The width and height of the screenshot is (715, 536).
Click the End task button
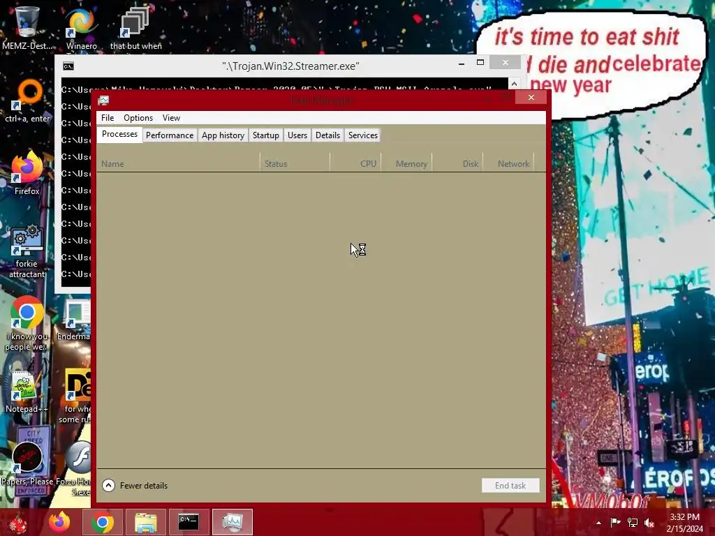pos(510,486)
